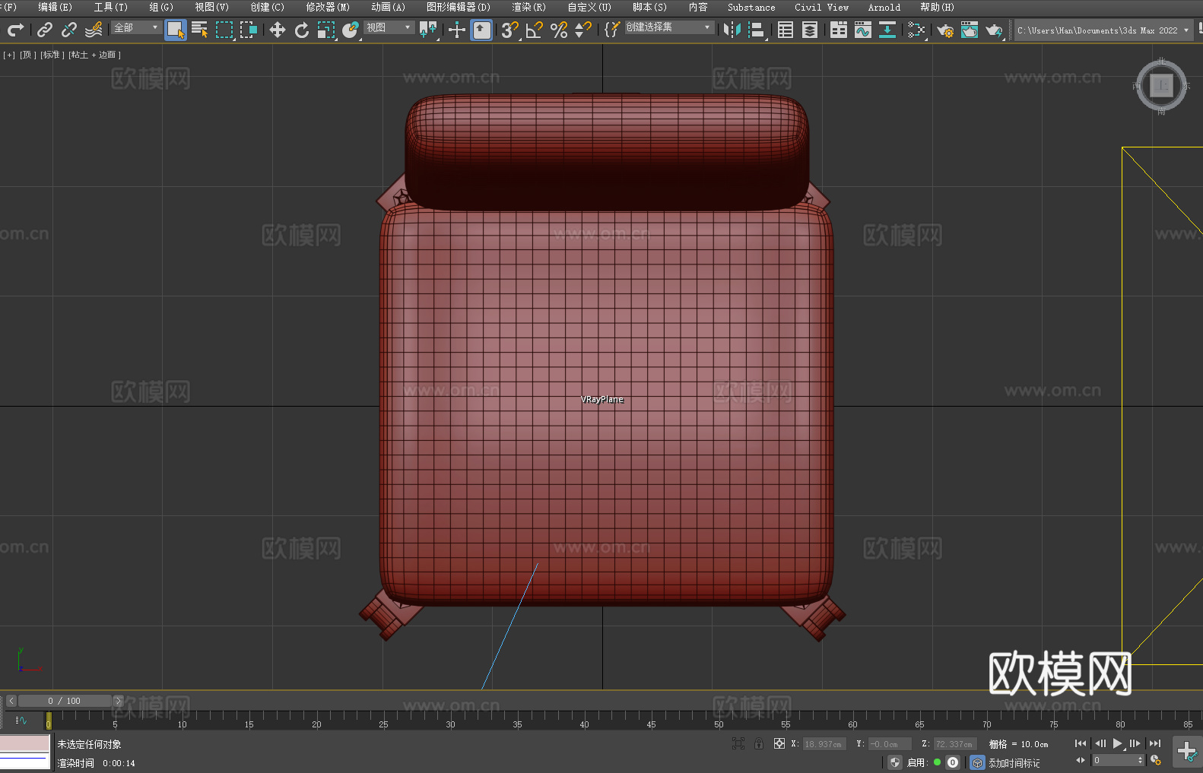Open Rendered Frame Window
The height and width of the screenshot is (773, 1203).
click(970, 30)
